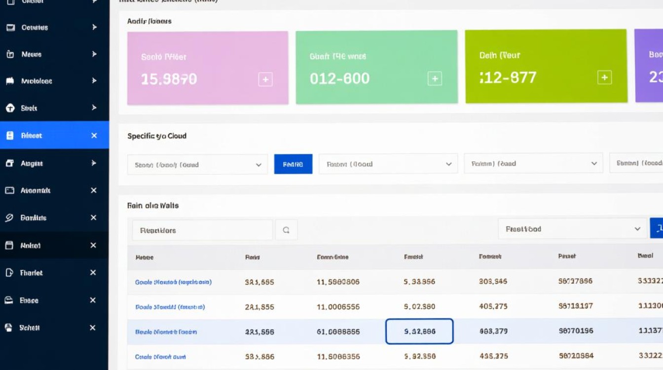Select the Oceates item in the sidebar
The image size is (663, 370).
35,28
